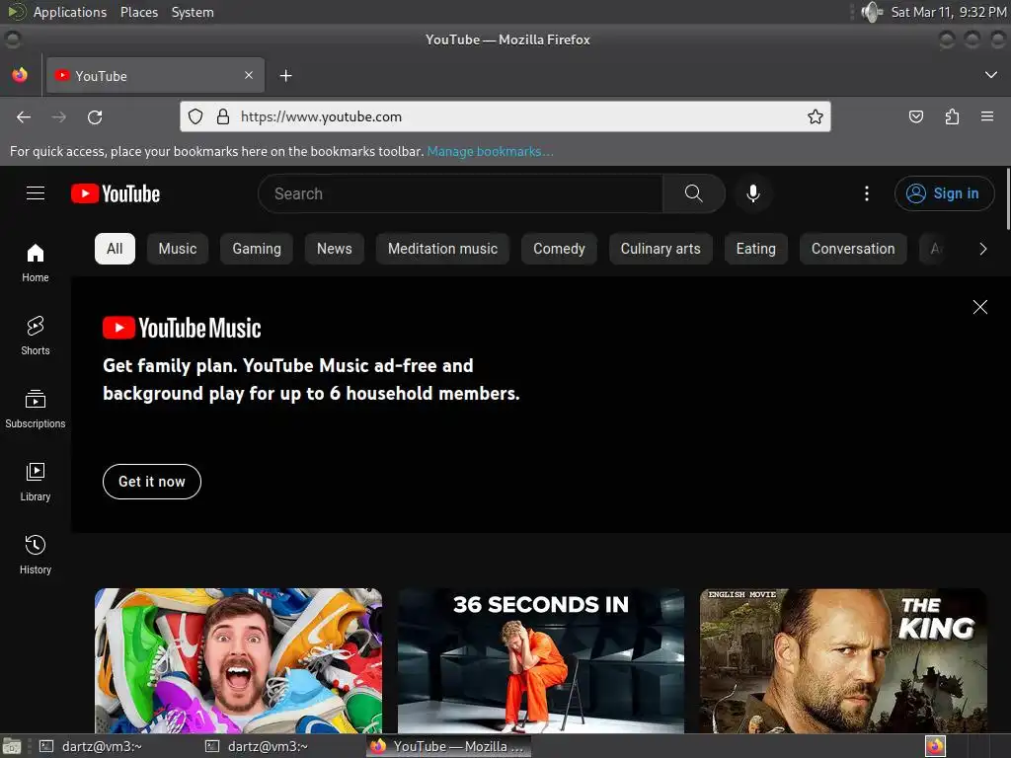Click the volume speaker tray icon
The width and height of the screenshot is (1011, 758).
click(872, 12)
